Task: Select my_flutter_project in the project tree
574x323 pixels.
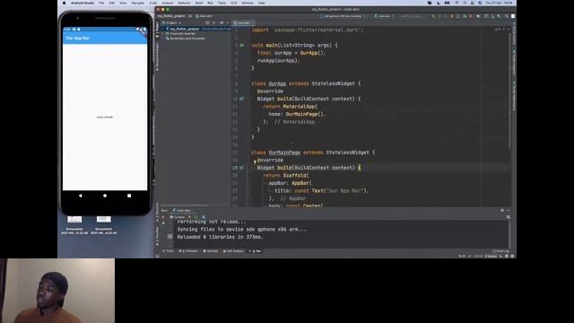Action: (184, 29)
